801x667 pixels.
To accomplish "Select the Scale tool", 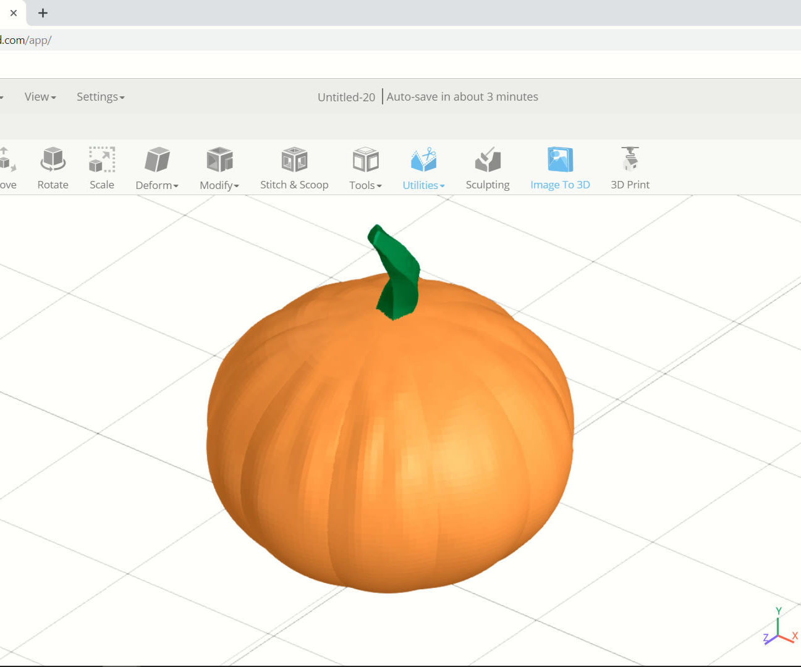I will point(101,167).
